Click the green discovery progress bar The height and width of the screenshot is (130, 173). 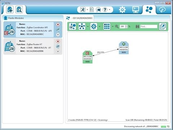(x=163, y=126)
